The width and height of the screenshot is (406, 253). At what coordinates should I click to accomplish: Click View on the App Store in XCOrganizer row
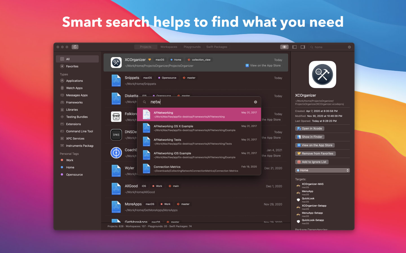tap(263, 65)
